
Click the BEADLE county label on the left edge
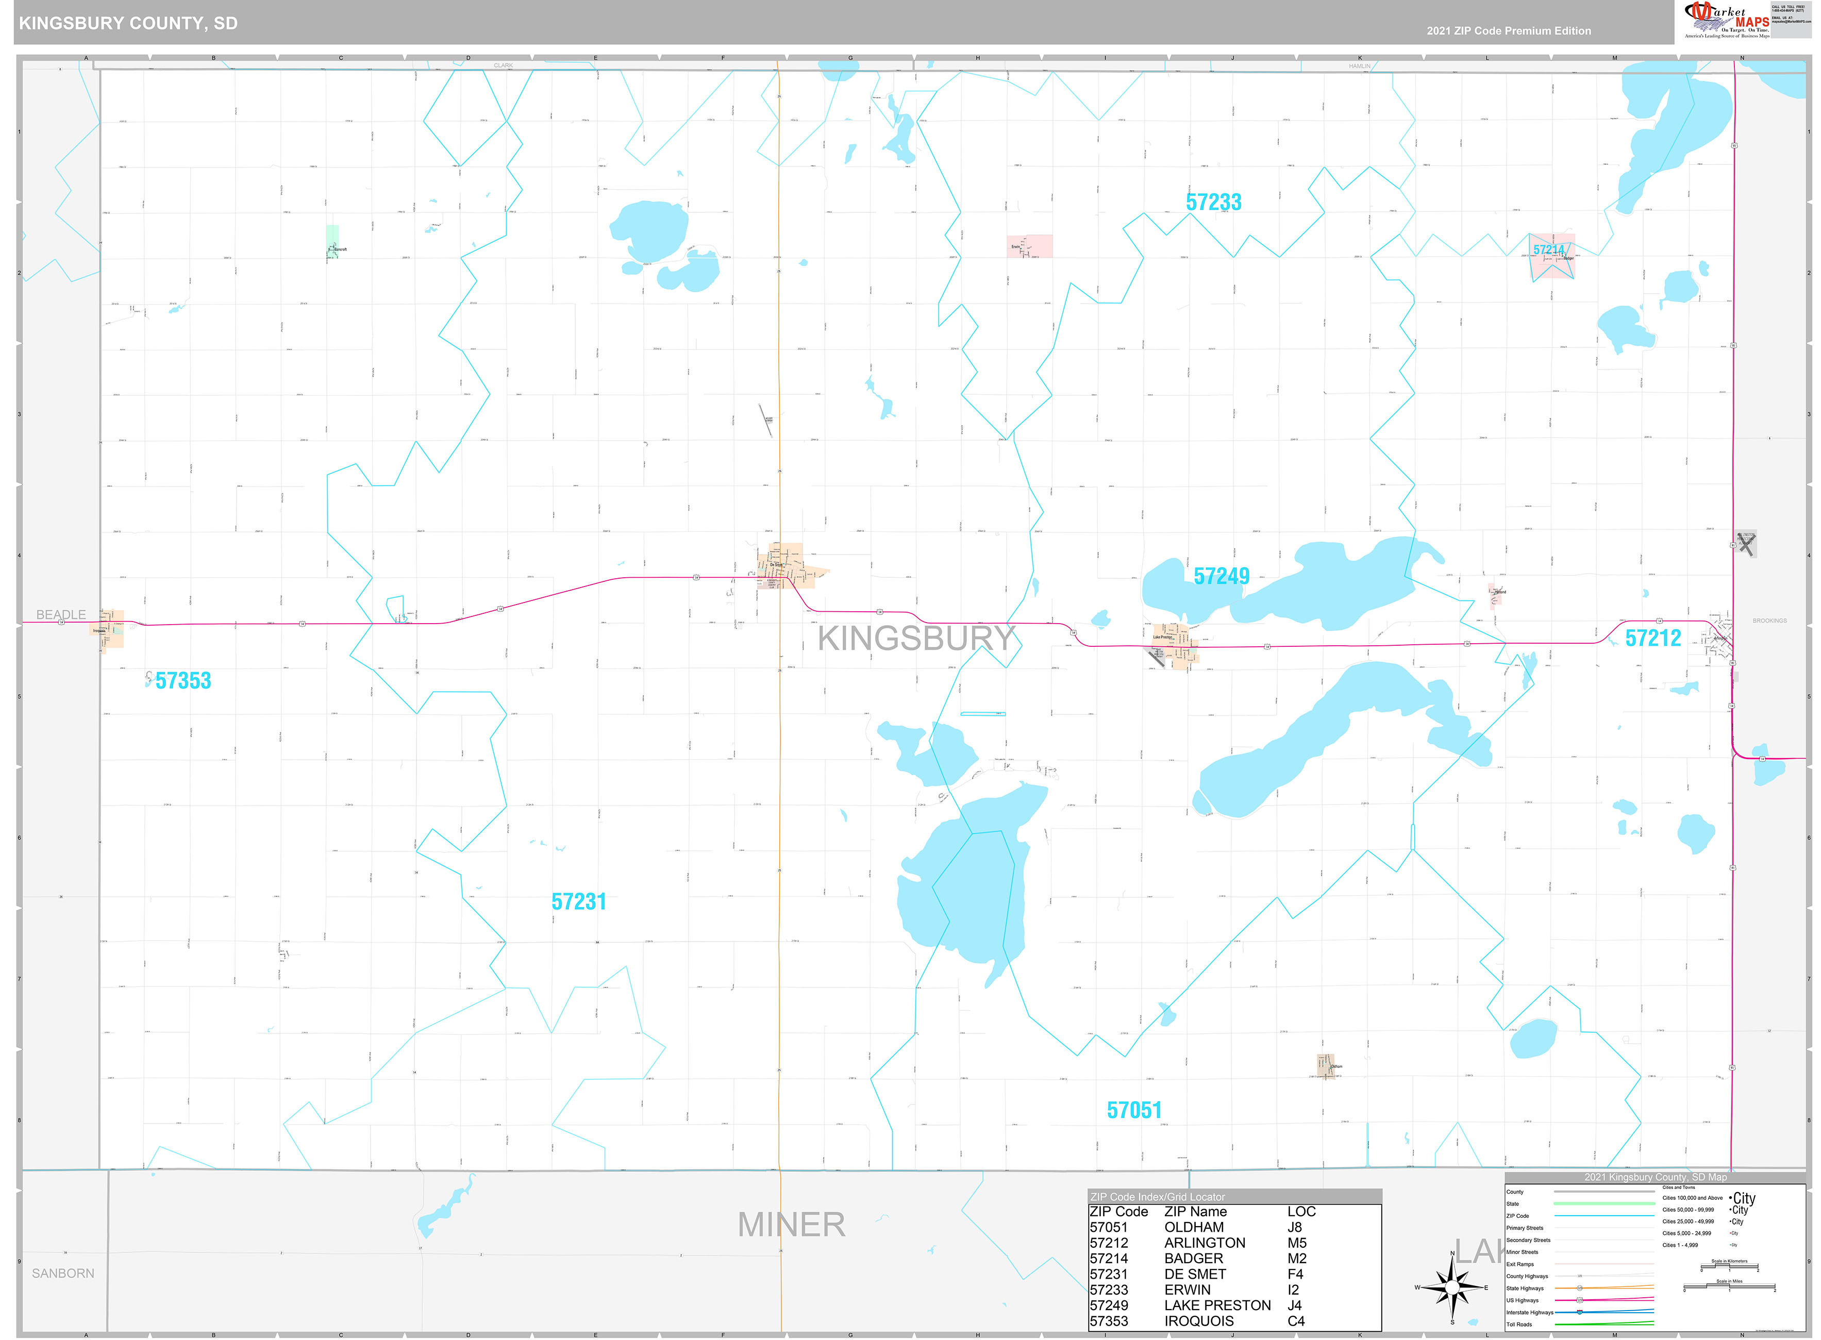(x=62, y=614)
